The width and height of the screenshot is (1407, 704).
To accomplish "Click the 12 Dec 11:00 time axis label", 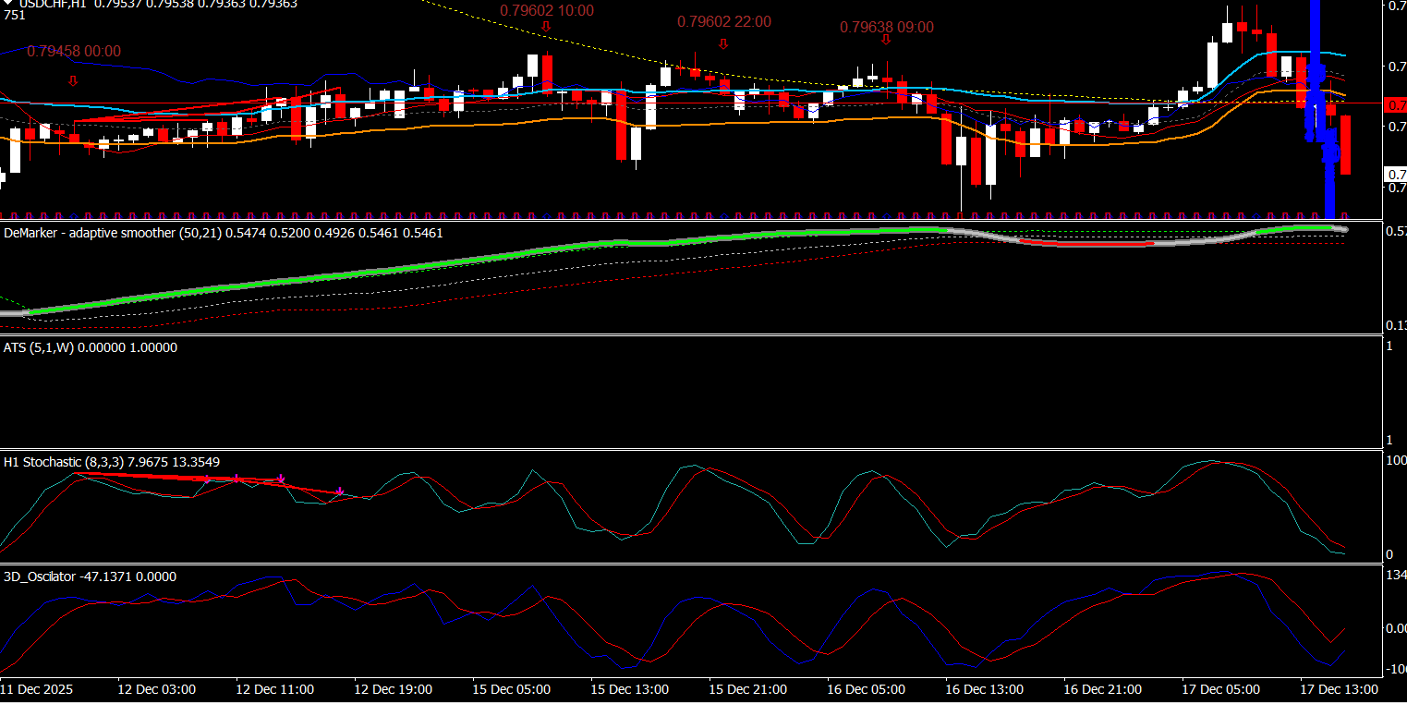I will point(274,690).
